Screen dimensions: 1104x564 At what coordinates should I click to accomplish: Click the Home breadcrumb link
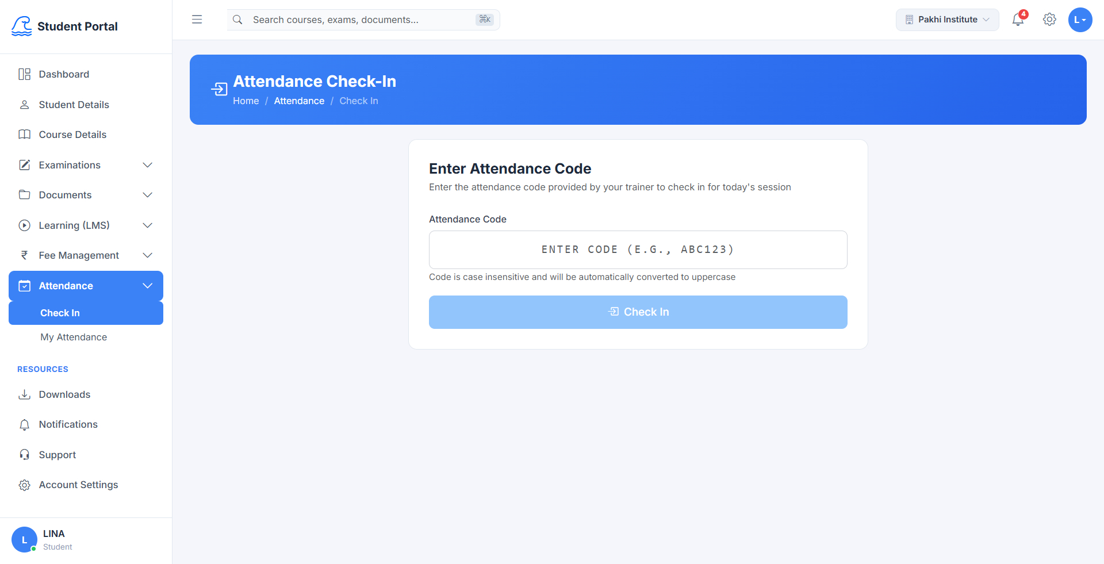(x=246, y=101)
